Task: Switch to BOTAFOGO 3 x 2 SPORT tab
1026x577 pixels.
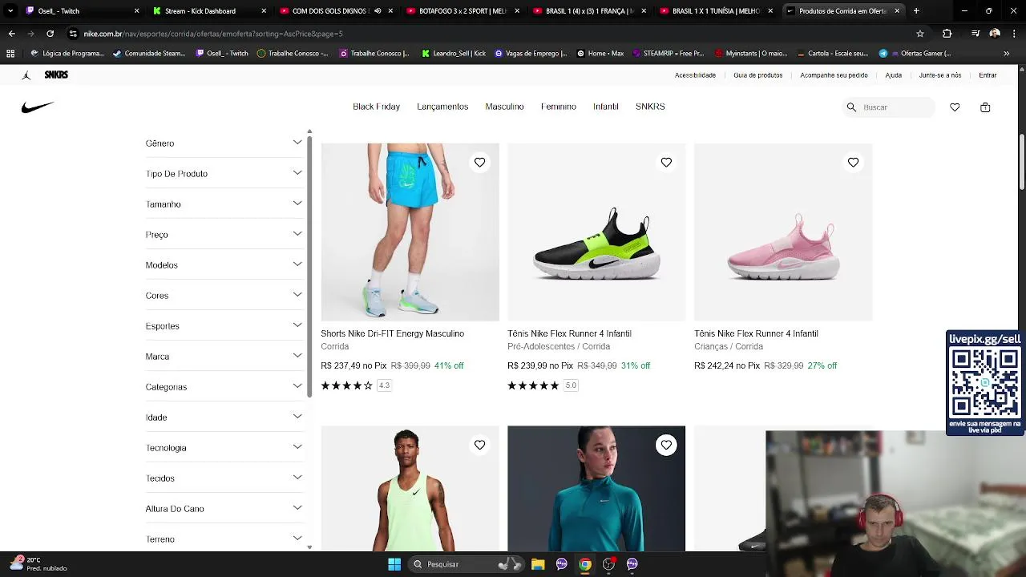Action: 463,11
